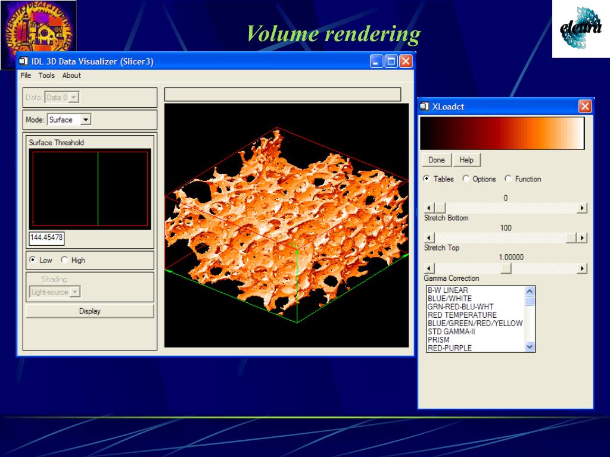Click the XLoadct window title icon
Screen dimensions: 610x457
coord(424,106)
